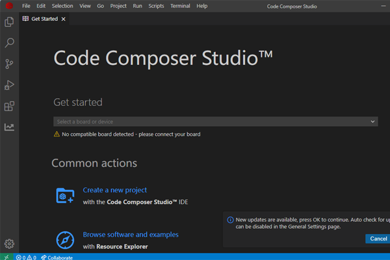Open the Explorer view in activity bar

9,22
